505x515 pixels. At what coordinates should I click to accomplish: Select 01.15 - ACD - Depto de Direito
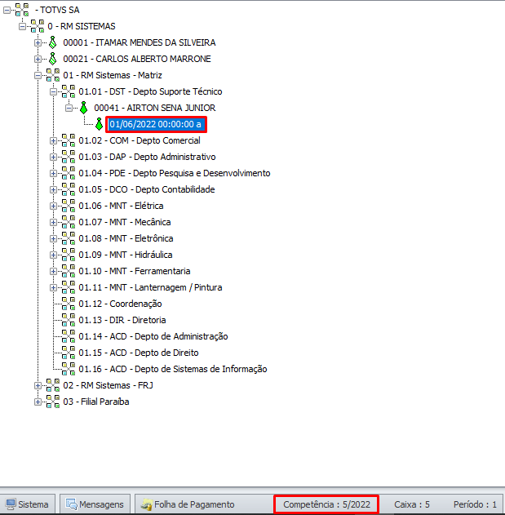tap(139, 353)
